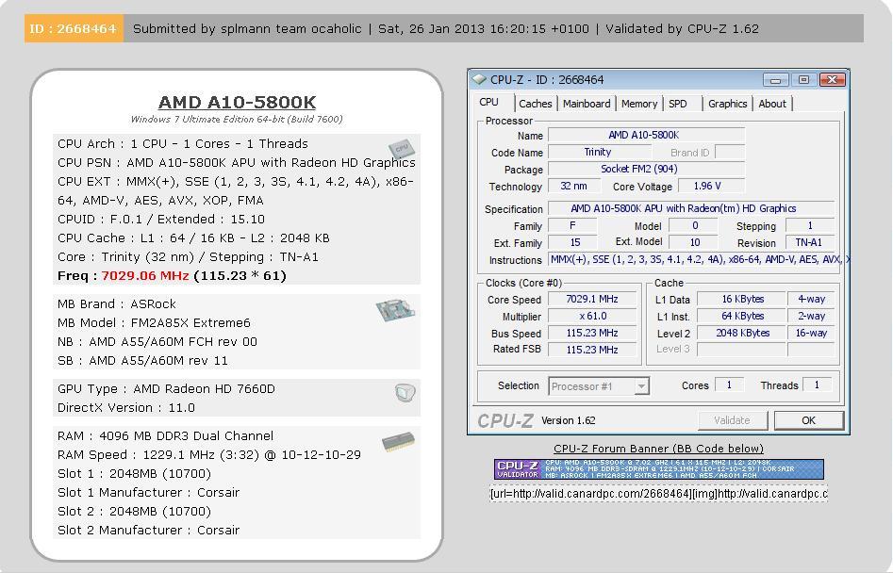Click the Multiplier value x 61.0
The height and width of the screenshot is (573, 893).
click(592, 317)
